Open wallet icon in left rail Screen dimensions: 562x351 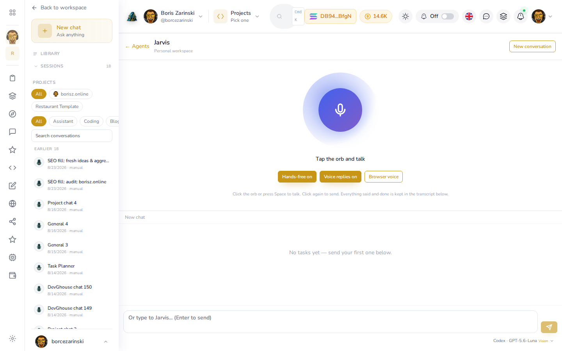(12, 275)
